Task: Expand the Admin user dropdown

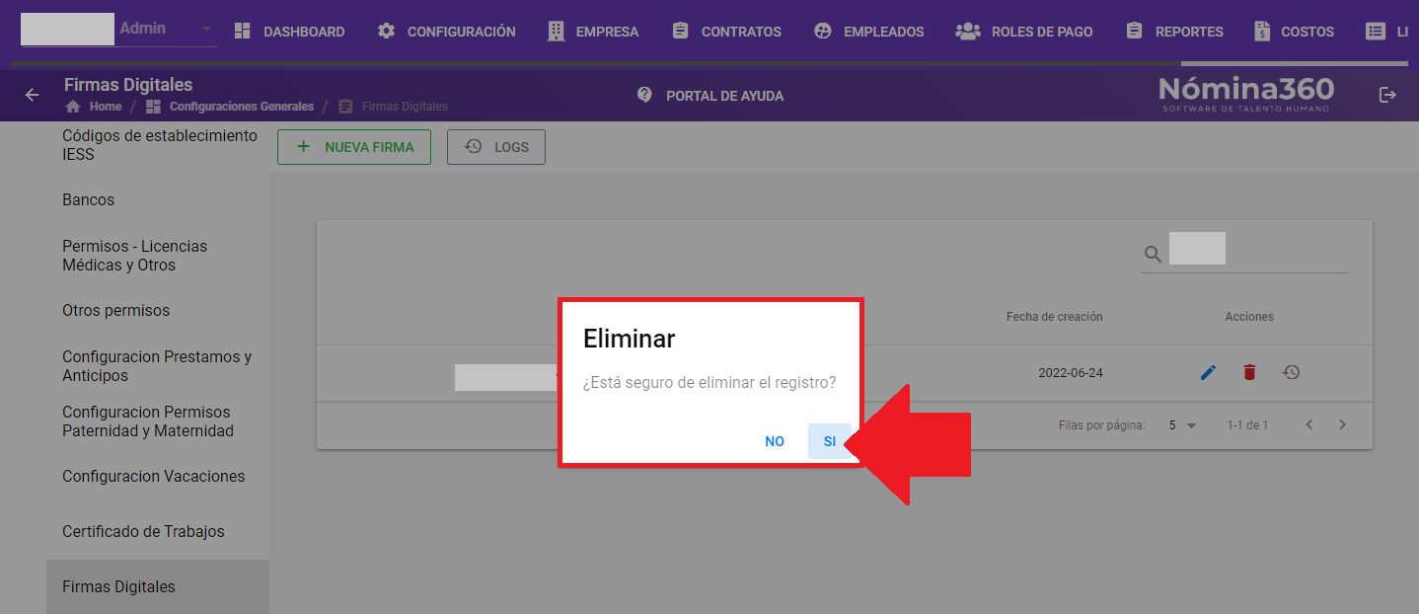Action: [206, 30]
